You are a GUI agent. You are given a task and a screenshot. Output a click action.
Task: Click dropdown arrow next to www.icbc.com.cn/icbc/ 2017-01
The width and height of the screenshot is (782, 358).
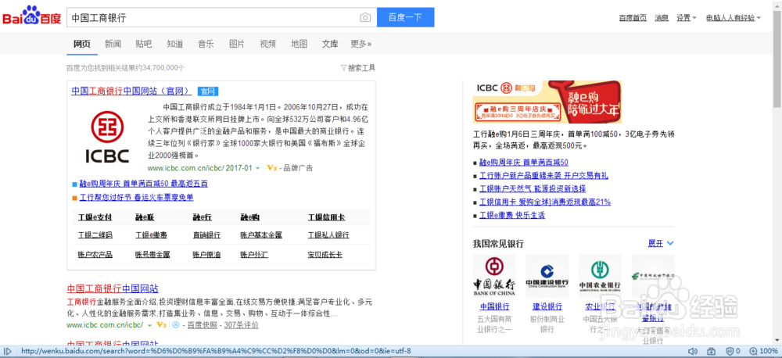pos(258,169)
